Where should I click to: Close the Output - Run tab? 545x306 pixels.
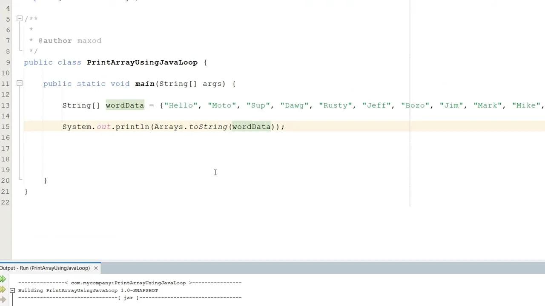tap(95, 268)
